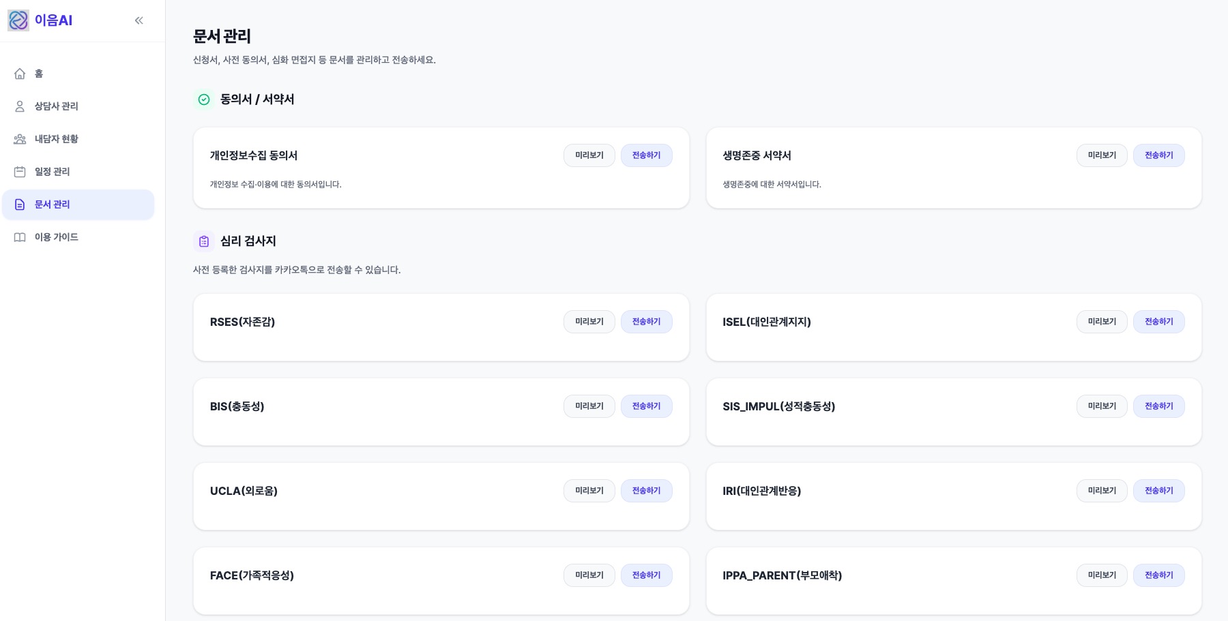Click the home icon in sidebar

pyautogui.click(x=20, y=74)
